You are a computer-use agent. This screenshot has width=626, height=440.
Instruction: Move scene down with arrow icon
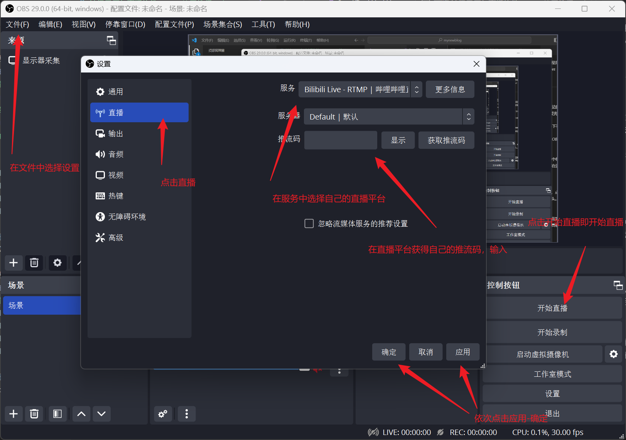[x=101, y=414]
